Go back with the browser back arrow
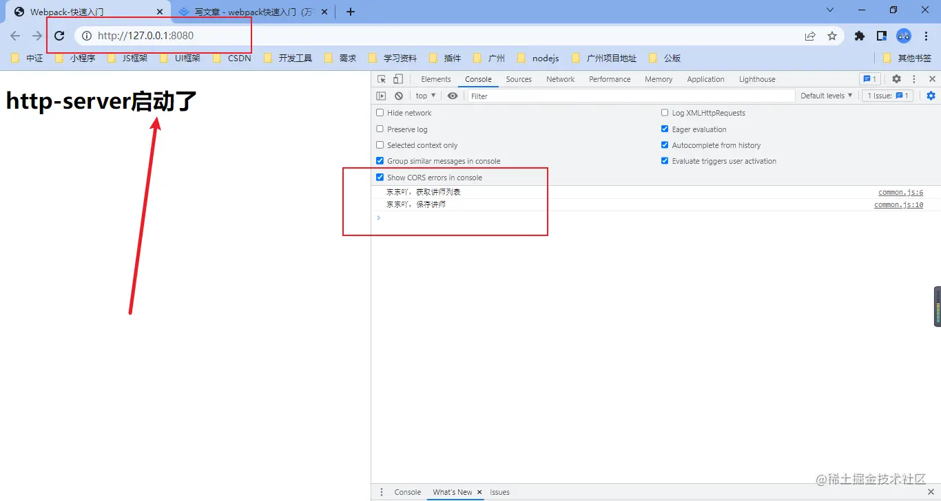The image size is (941, 501). click(x=15, y=36)
